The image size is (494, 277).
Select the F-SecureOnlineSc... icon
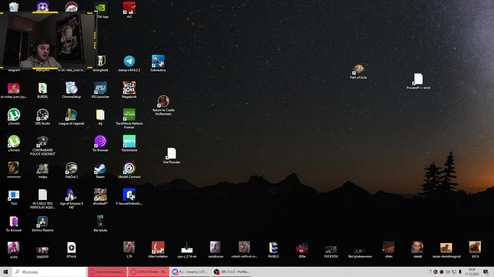coord(129,197)
